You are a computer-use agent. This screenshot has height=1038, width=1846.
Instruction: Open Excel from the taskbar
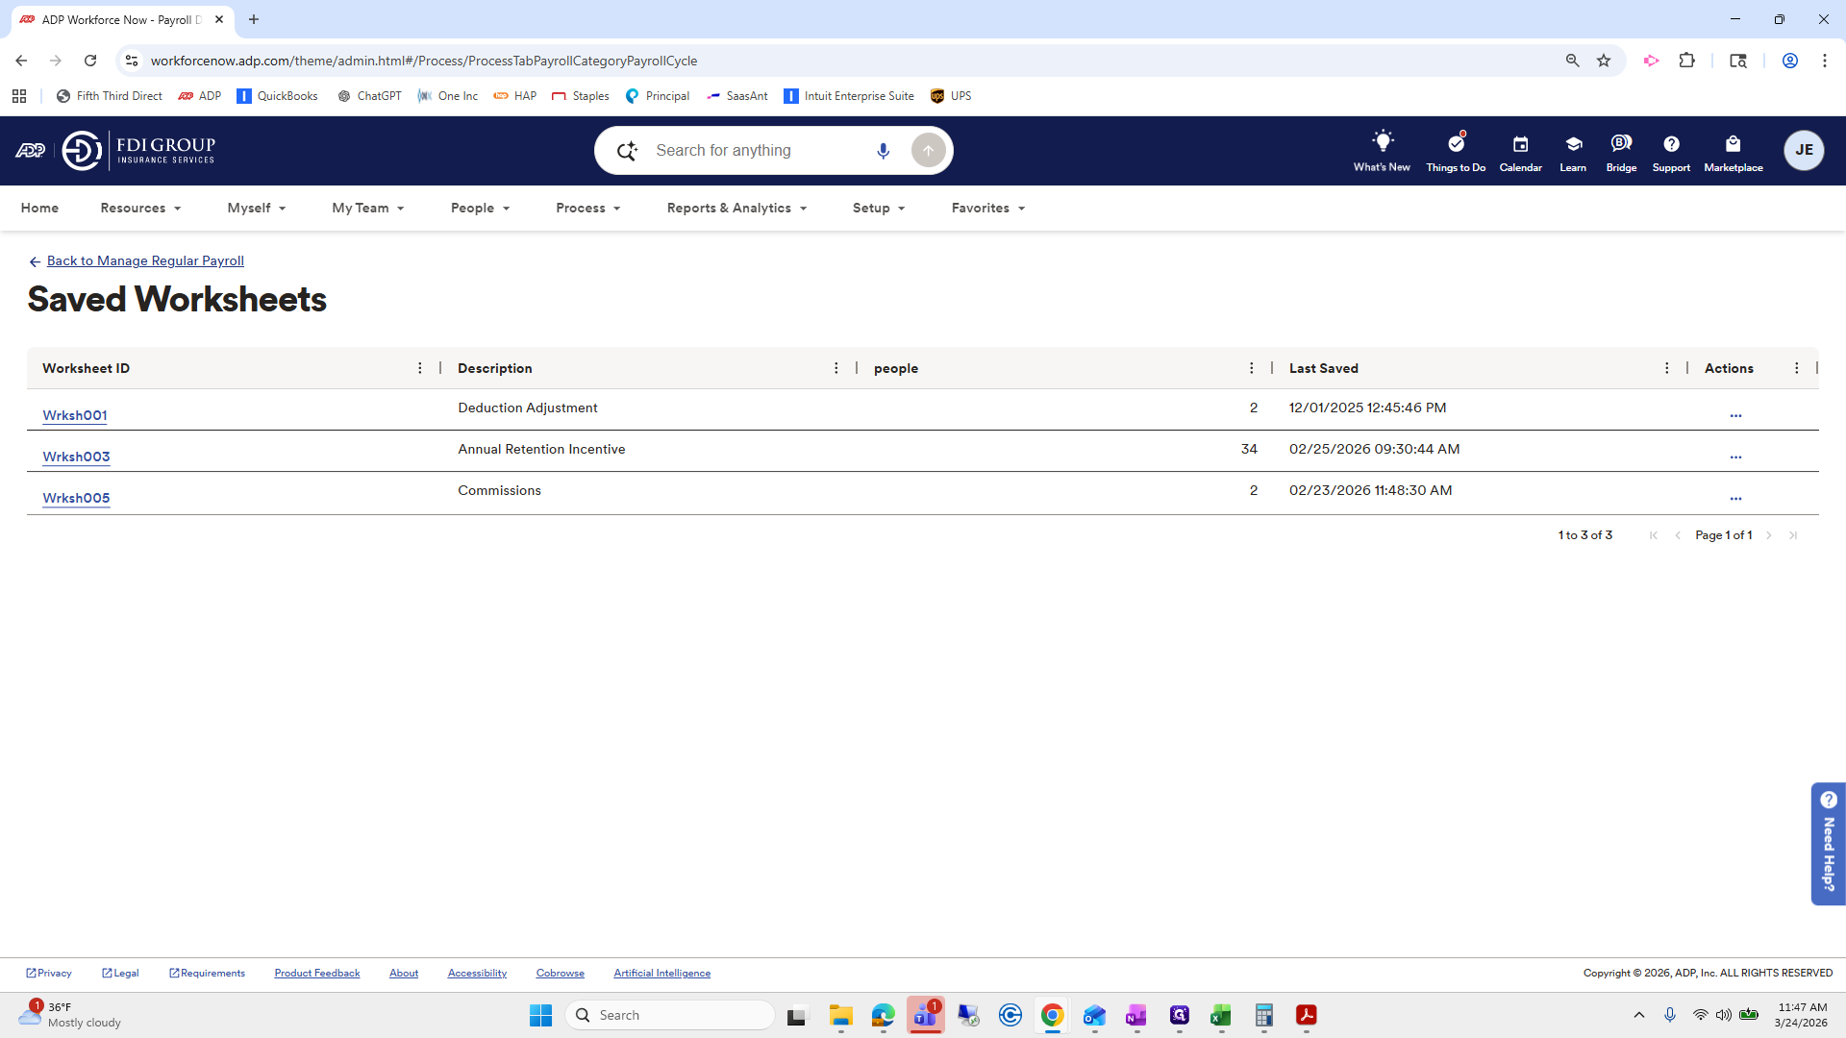click(1221, 1016)
